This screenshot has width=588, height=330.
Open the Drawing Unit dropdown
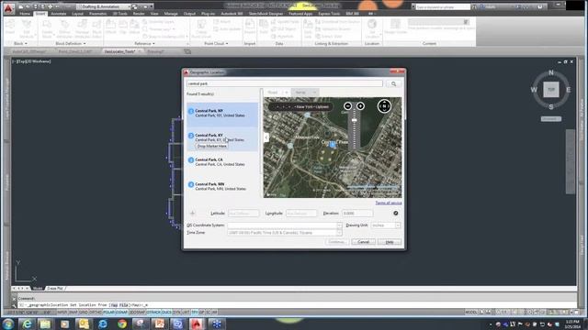pyautogui.click(x=398, y=225)
